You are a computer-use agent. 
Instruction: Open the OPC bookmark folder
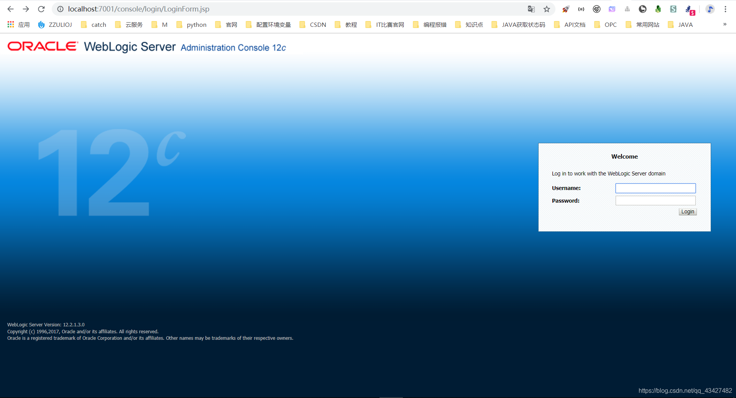coord(605,25)
